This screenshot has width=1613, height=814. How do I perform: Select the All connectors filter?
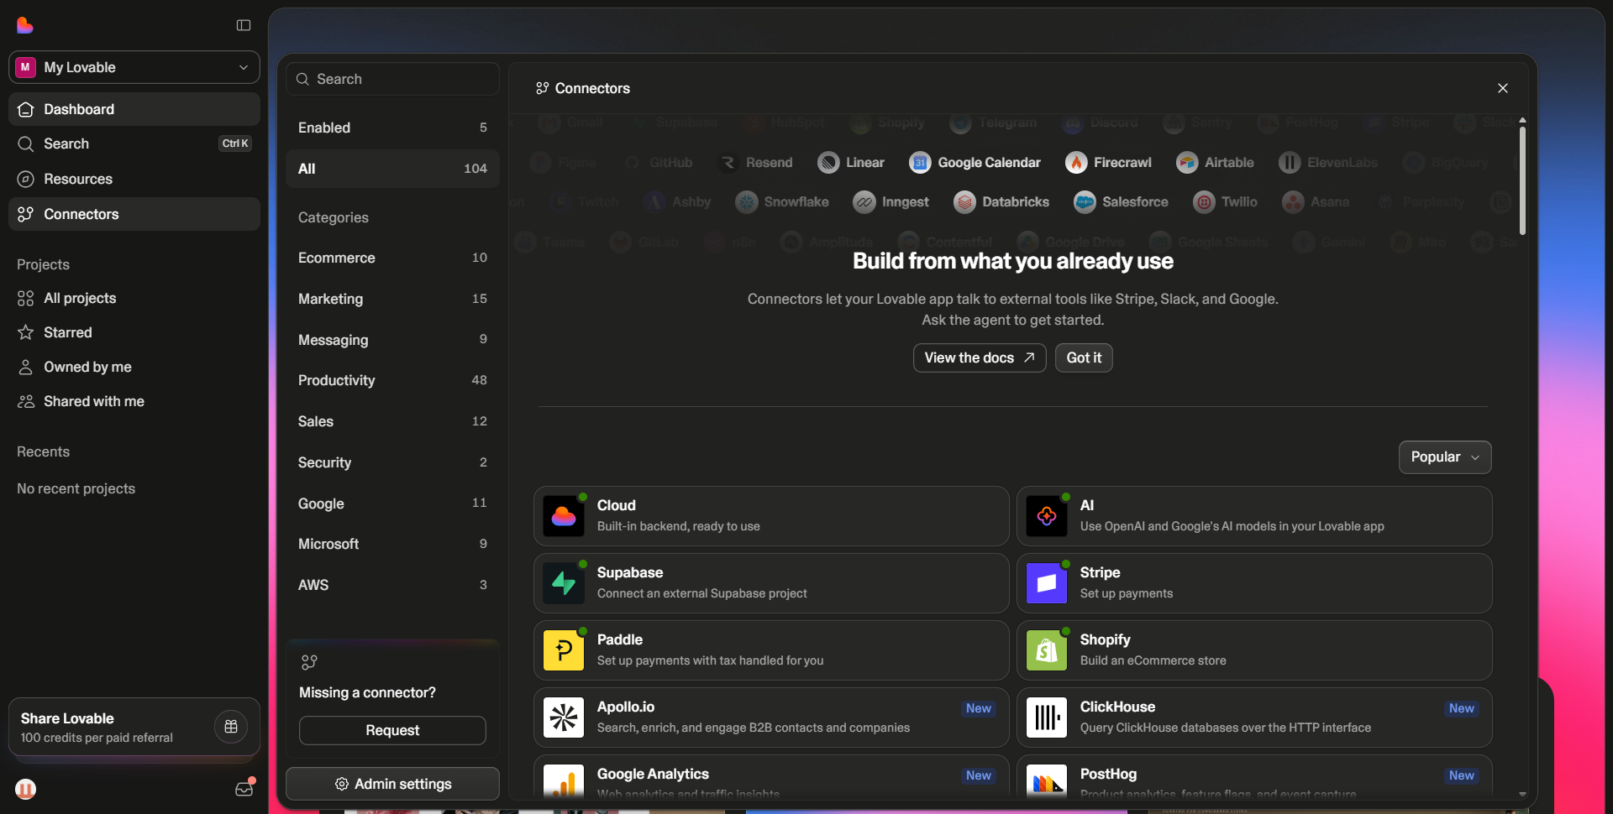coord(392,169)
